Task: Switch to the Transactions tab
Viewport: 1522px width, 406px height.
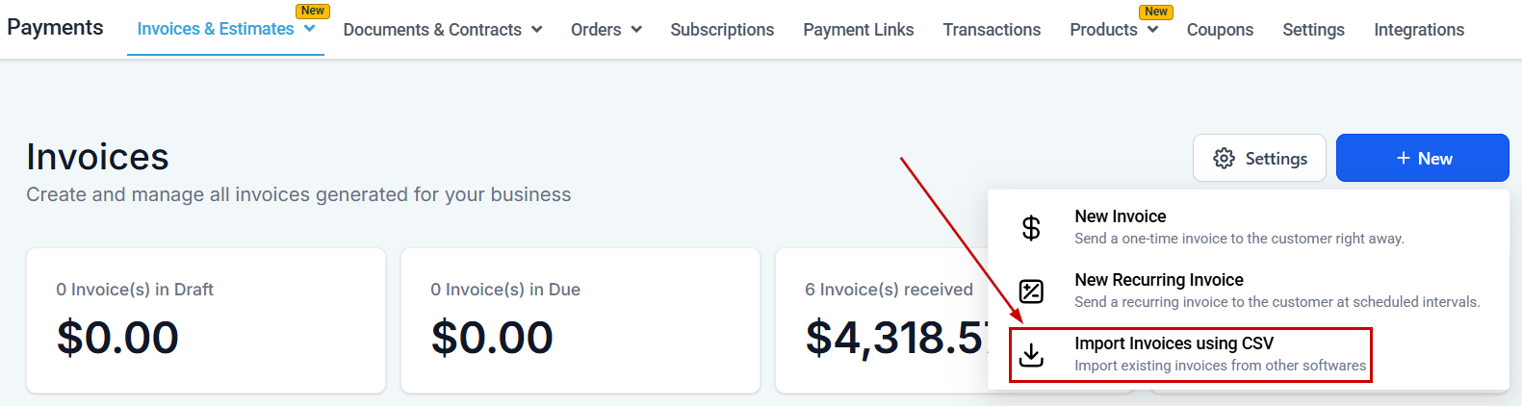Action: (x=992, y=30)
